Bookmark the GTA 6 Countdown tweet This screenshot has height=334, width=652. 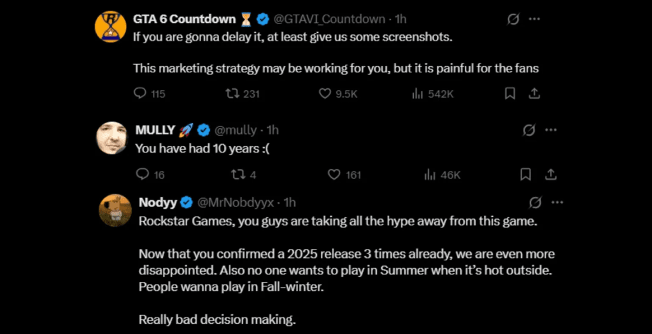(510, 93)
